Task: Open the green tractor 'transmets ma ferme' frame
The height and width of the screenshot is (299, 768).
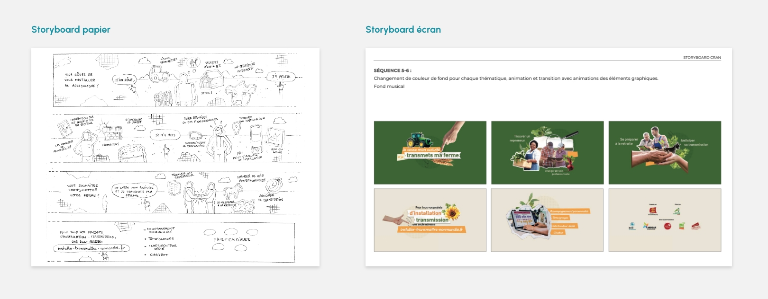Action: coord(430,153)
